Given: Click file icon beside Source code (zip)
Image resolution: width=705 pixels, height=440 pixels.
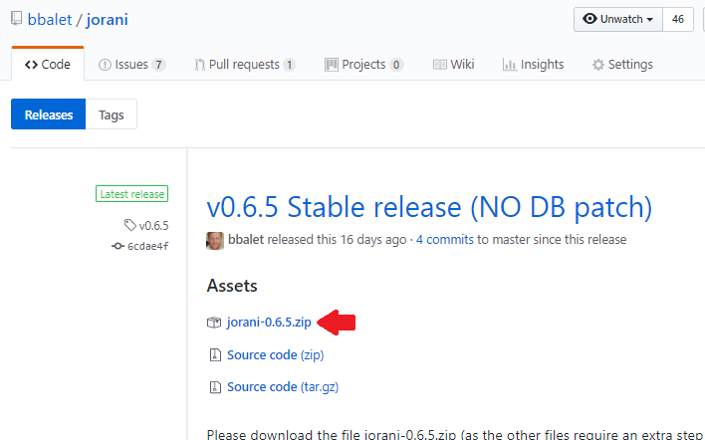Looking at the screenshot, I should click(x=215, y=355).
